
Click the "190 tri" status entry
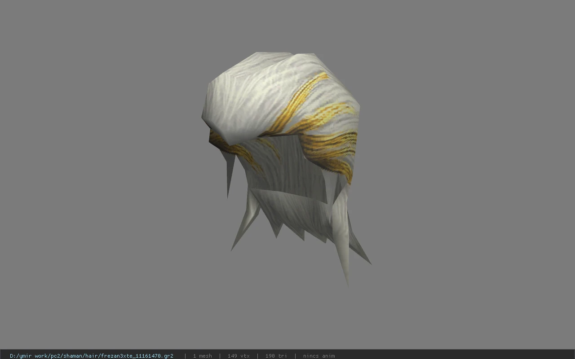[276, 356]
